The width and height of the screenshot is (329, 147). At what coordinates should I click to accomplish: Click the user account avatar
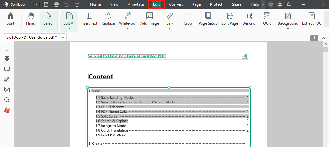point(280,4)
